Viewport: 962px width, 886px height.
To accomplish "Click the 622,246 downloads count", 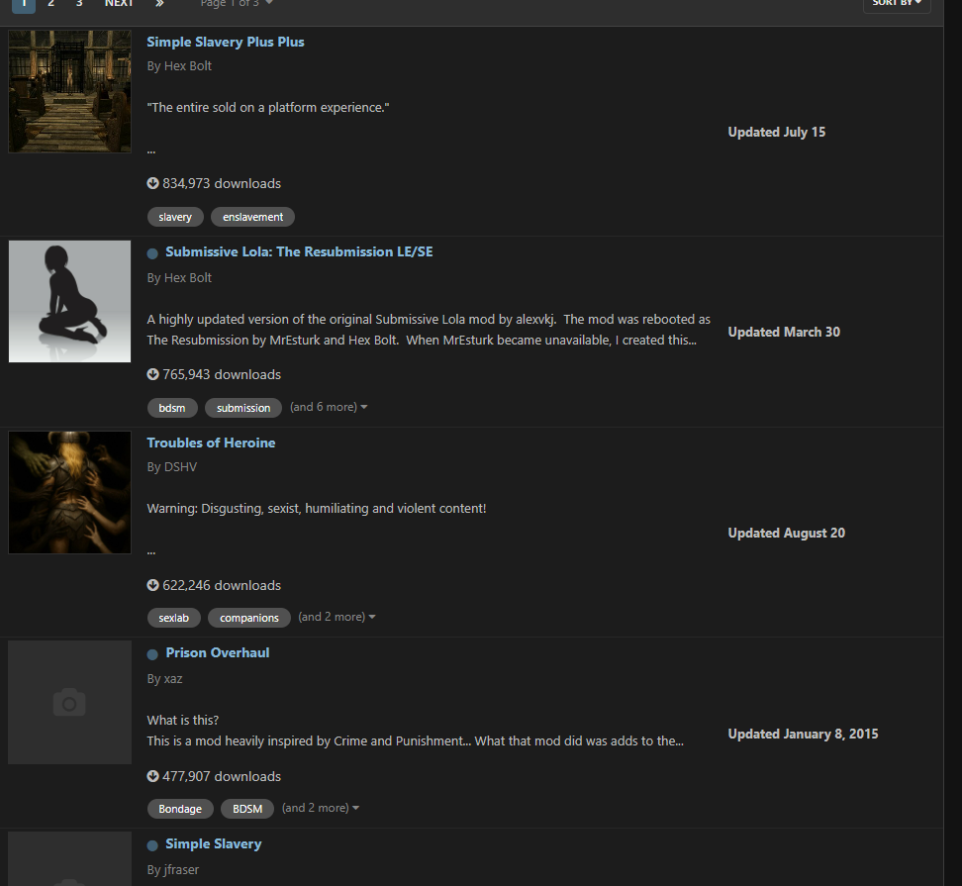I will 222,585.
